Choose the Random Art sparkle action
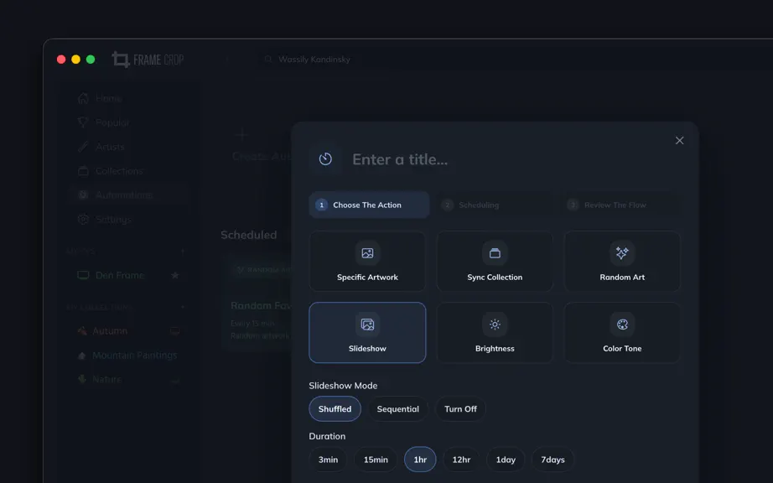The width and height of the screenshot is (773, 483). pos(622,262)
